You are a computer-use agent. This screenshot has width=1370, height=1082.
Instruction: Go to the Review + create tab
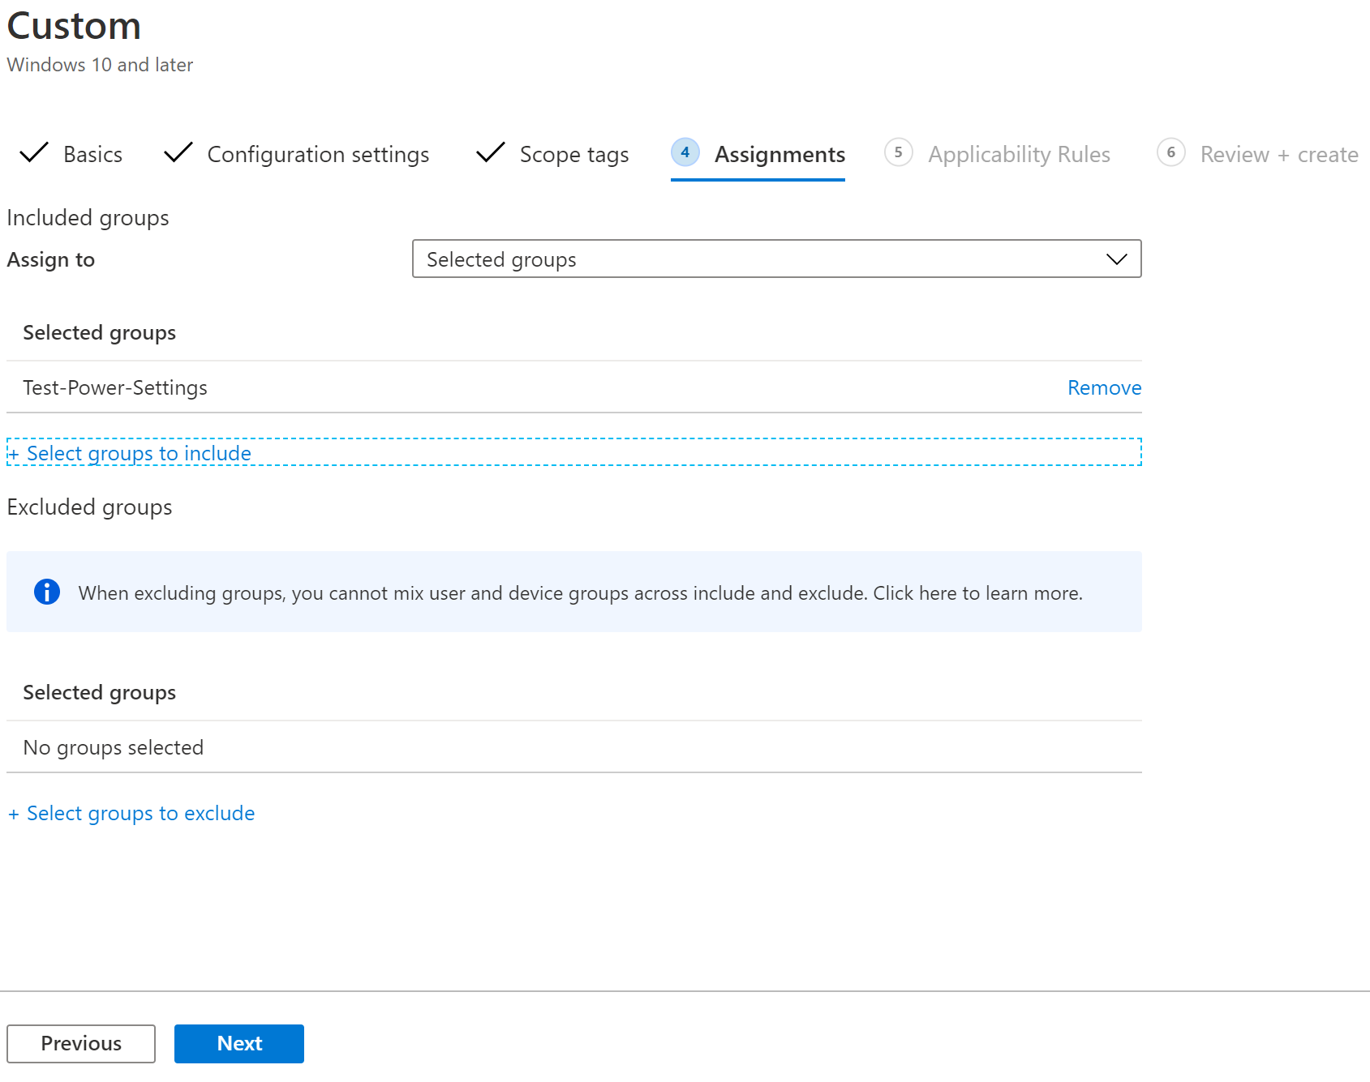1279,154
